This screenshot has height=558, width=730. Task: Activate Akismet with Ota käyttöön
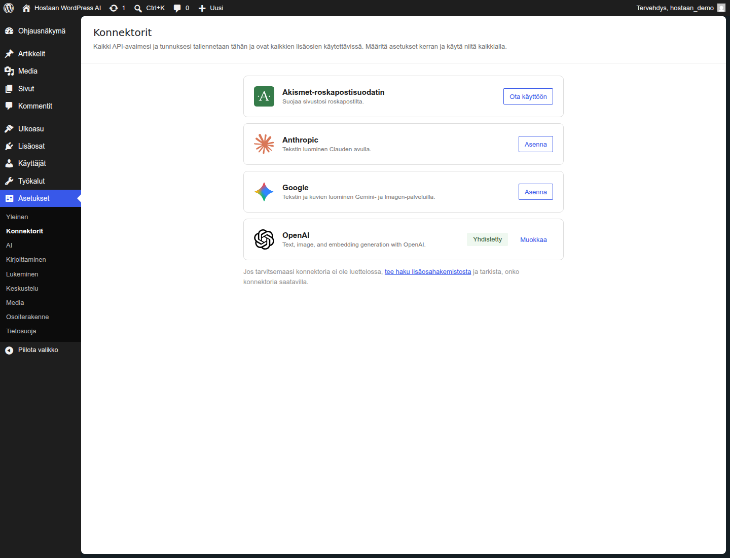(528, 96)
